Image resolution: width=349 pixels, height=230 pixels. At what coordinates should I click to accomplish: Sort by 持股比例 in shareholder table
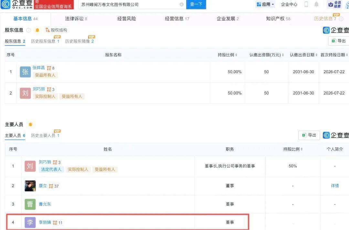pyautogui.click(x=227, y=55)
